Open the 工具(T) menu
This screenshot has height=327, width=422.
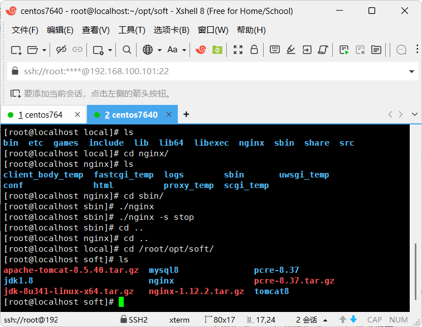[x=132, y=30]
